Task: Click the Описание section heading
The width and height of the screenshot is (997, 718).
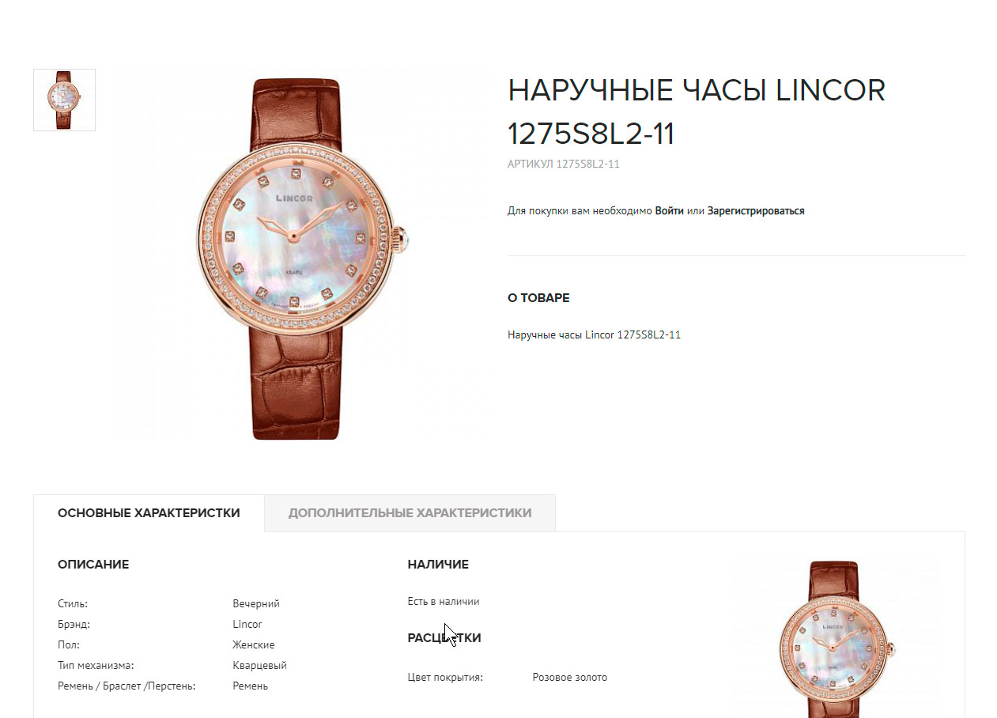Action: click(x=93, y=565)
